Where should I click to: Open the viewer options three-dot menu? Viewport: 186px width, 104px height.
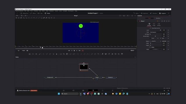135,16
